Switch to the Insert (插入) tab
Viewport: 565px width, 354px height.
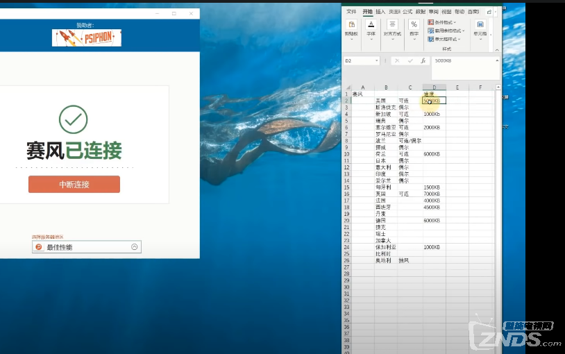380,12
